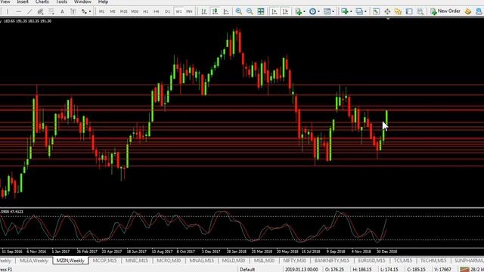
Task: Zoom in on the chart
Action: pyautogui.click(x=239, y=11)
